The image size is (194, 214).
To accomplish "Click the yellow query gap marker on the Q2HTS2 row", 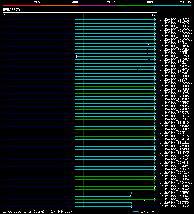I will (144, 201).
